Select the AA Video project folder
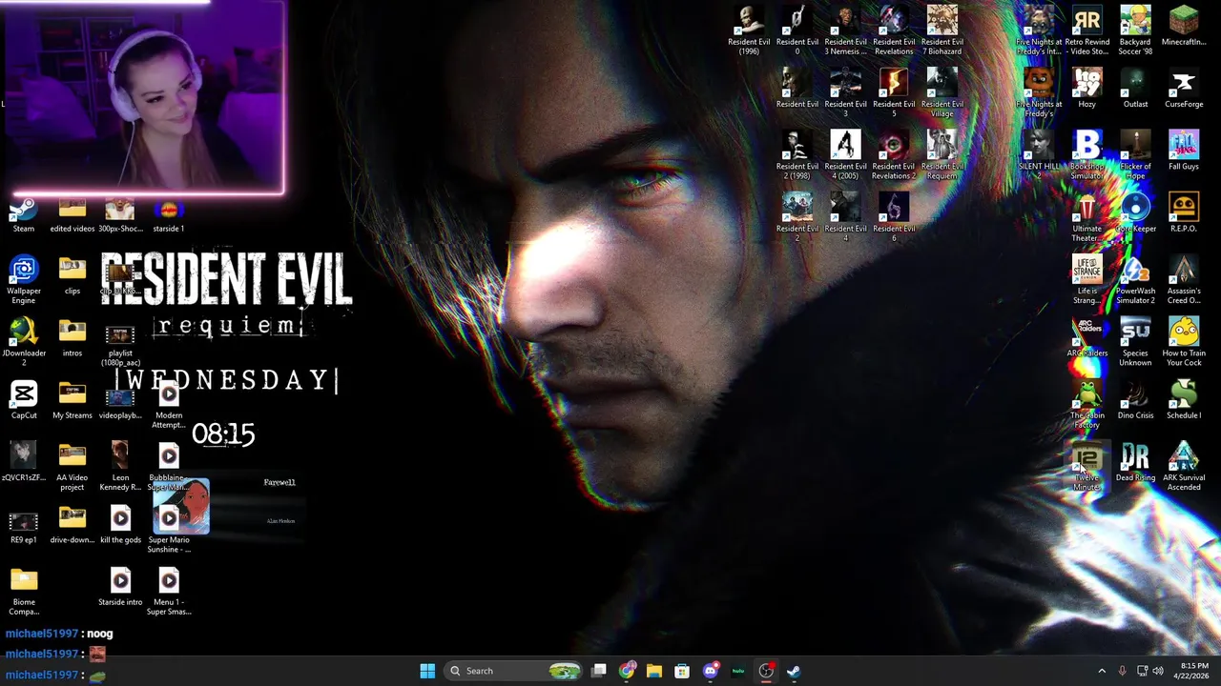Screen dimensions: 1221x686 click(x=72, y=468)
